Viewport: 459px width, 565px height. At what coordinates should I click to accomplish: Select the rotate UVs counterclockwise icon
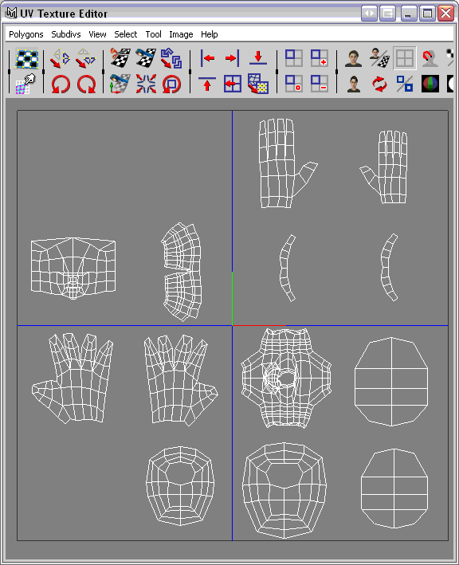click(x=61, y=84)
